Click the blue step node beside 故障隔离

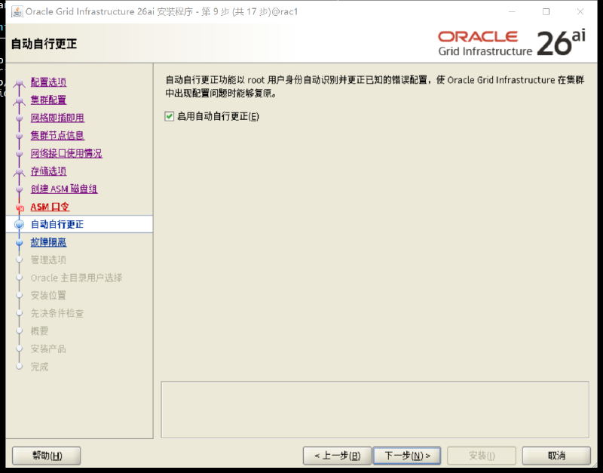(x=20, y=242)
